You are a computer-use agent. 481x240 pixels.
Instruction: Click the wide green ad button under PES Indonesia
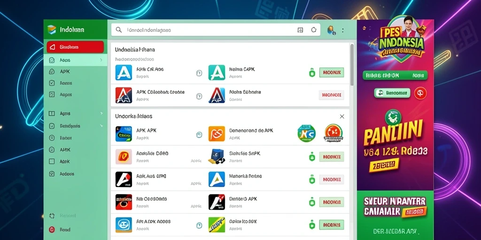tap(395, 75)
